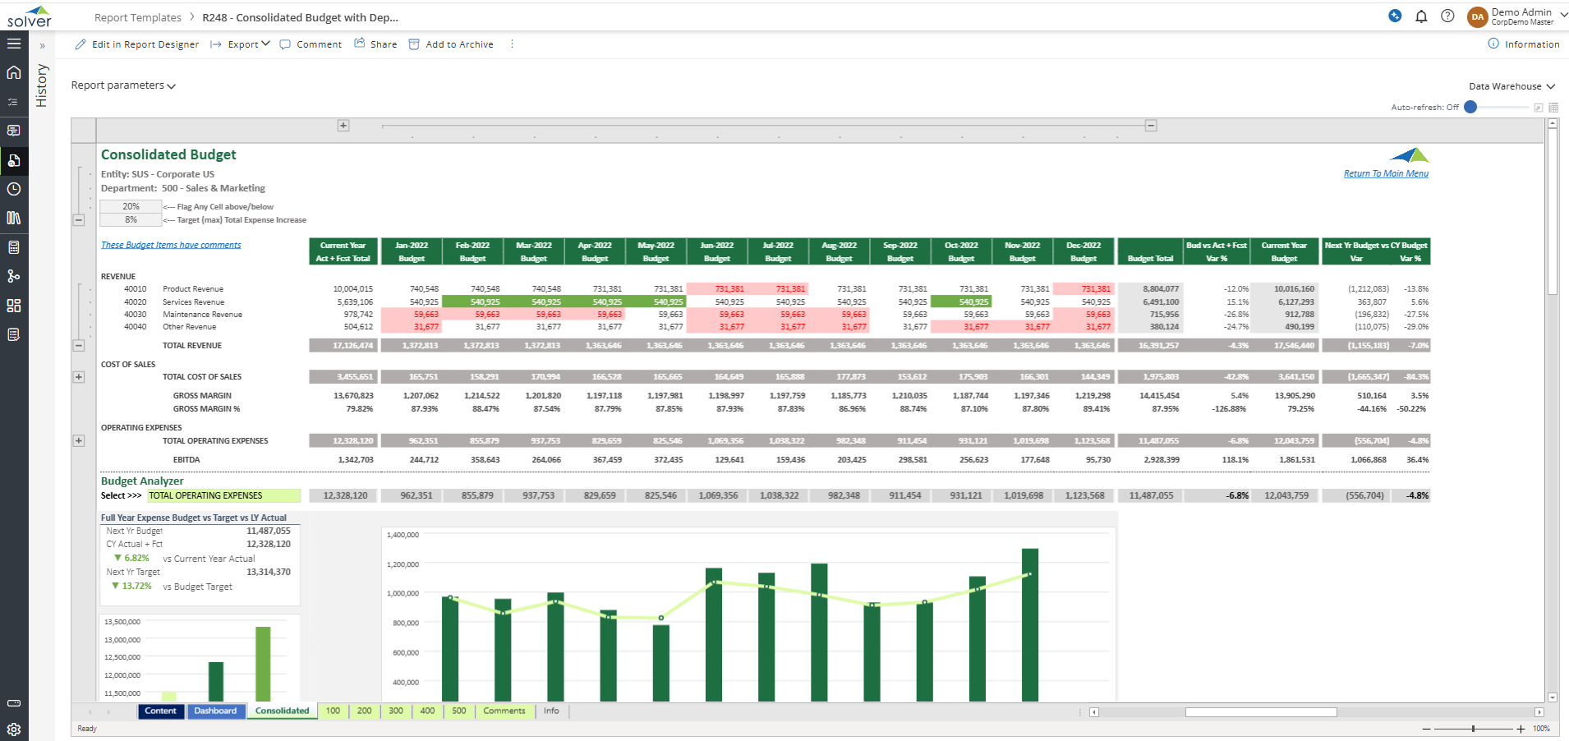Click the zoom slider handle

[1473, 729]
